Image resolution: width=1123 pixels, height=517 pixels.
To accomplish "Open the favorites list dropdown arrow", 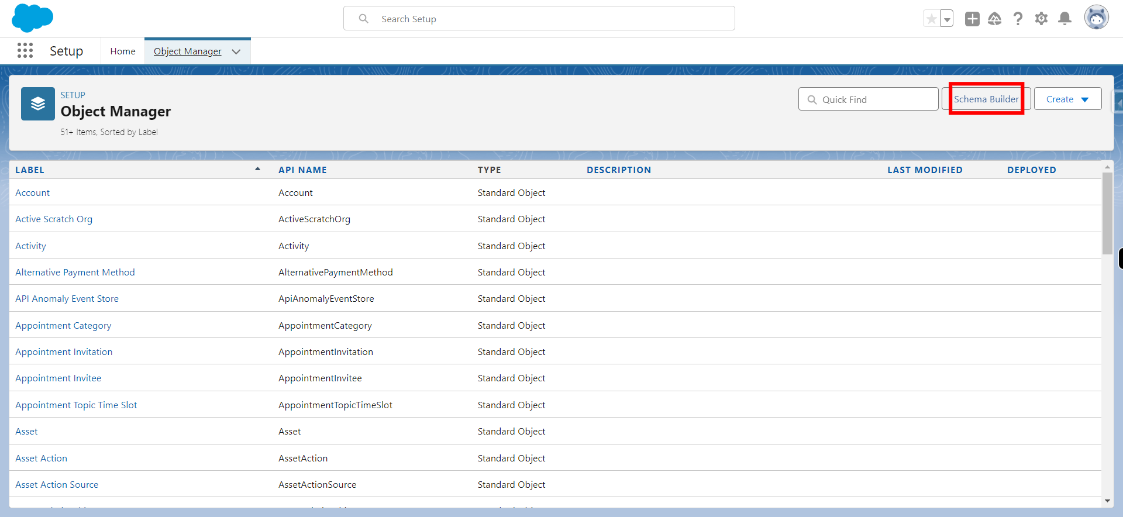I will 946,19.
